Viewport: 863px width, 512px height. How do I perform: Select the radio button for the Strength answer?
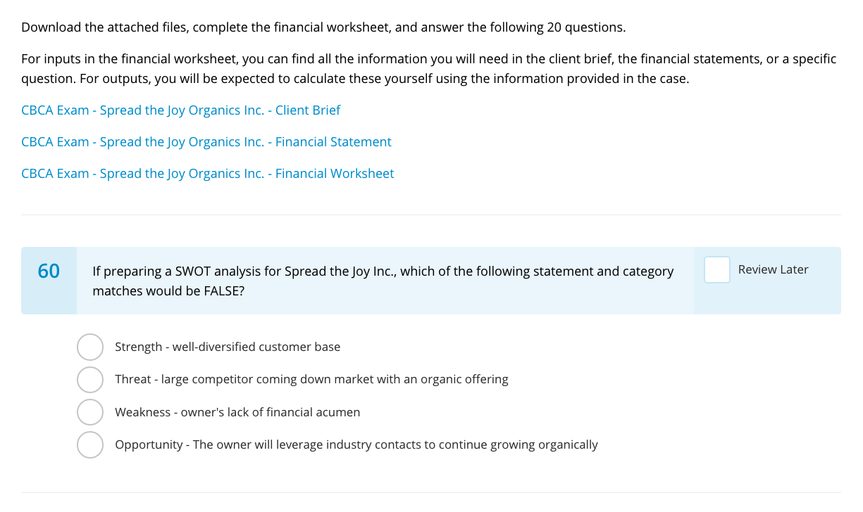(x=90, y=347)
